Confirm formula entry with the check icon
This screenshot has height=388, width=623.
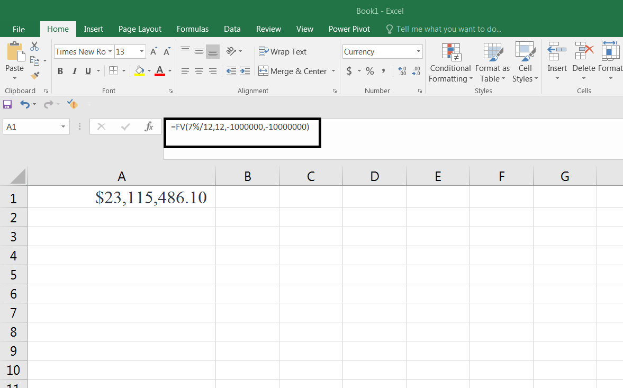point(125,127)
